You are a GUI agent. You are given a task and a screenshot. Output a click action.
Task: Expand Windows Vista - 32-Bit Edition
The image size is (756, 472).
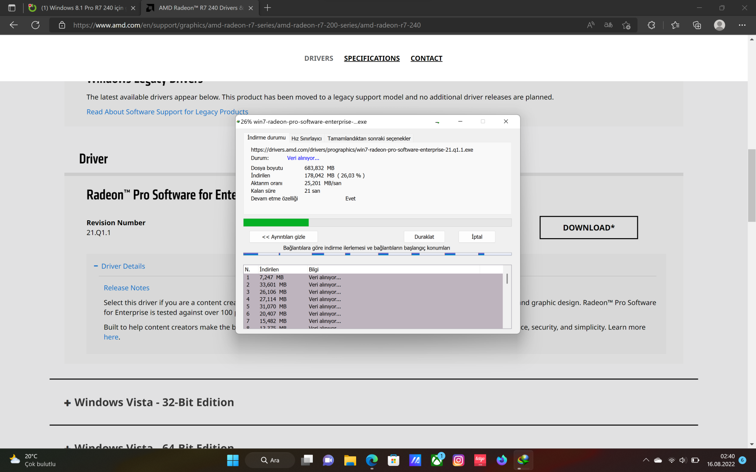click(x=149, y=402)
